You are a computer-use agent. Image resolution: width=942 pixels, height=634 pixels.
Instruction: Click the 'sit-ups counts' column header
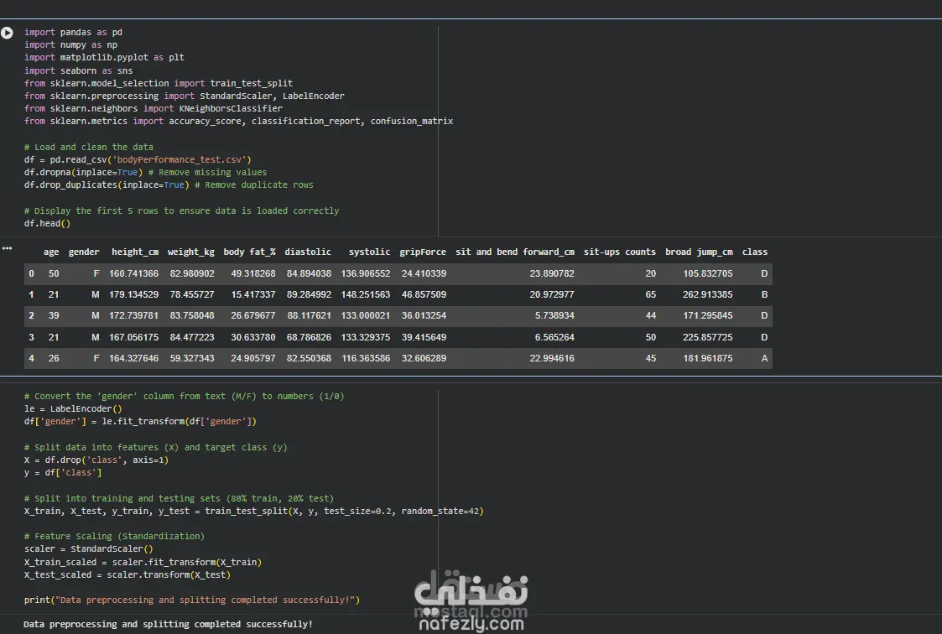(x=619, y=252)
